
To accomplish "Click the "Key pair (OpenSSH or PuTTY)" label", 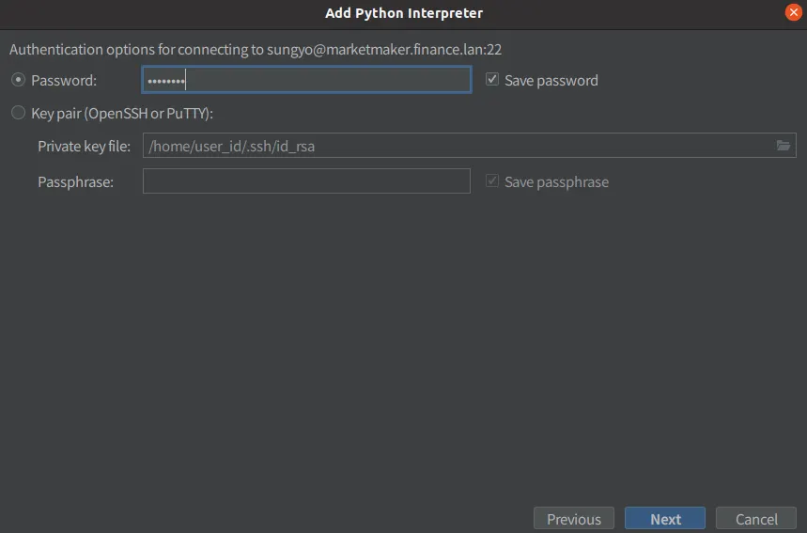I will point(123,114).
